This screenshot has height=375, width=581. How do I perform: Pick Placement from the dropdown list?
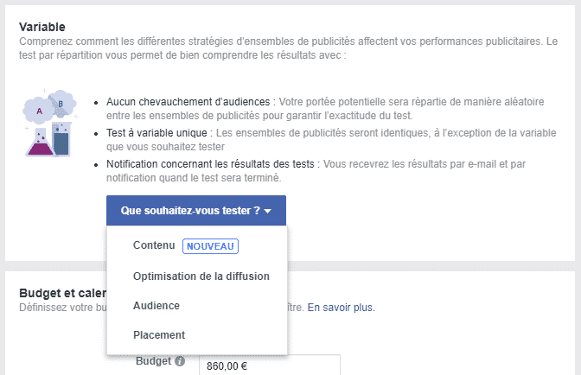coord(159,335)
